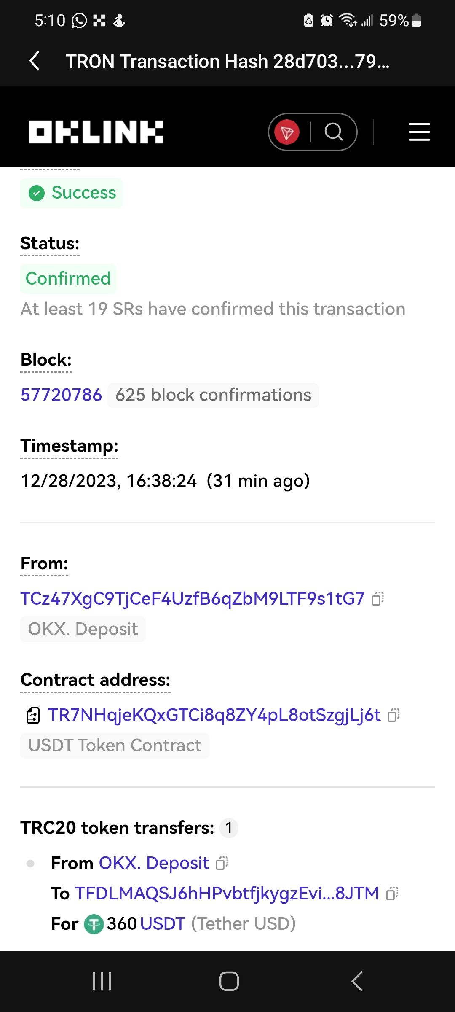Viewport: 455px width, 1012px height.
Task: Open the TR7NHqjeKQx contract address link
Action: tap(214, 715)
